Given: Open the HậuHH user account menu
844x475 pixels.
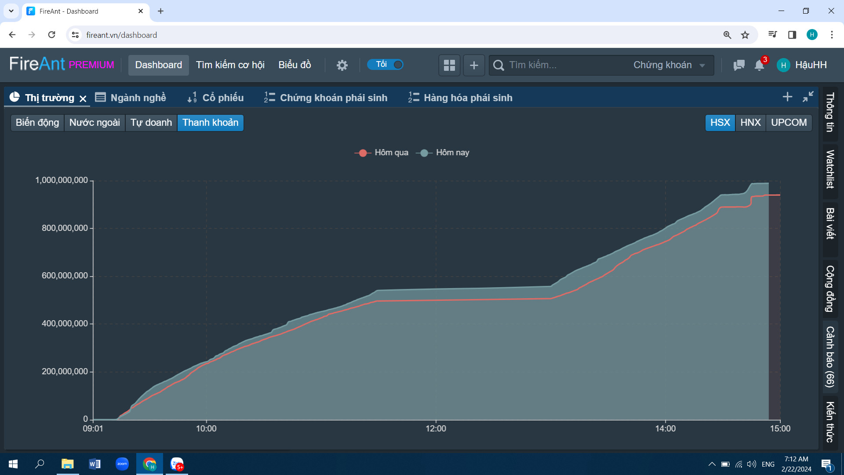Looking at the screenshot, I should [802, 65].
